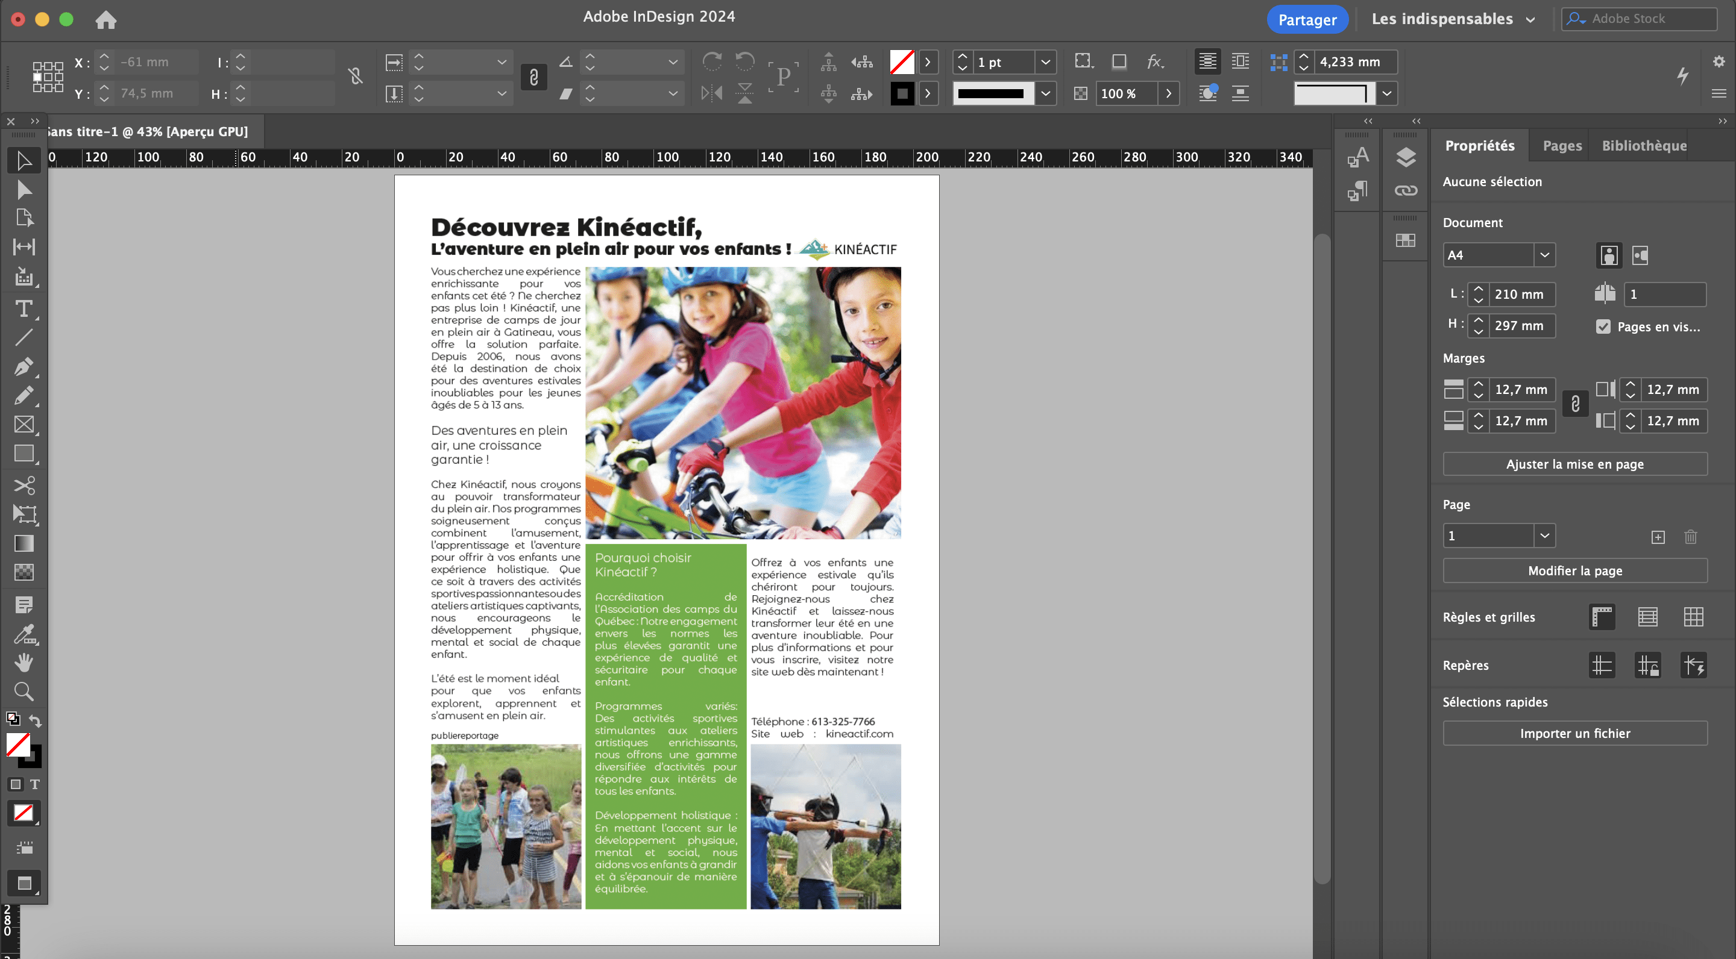Add a new page plus icon
The width and height of the screenshot is (1736, 959).
[1658, 537]
